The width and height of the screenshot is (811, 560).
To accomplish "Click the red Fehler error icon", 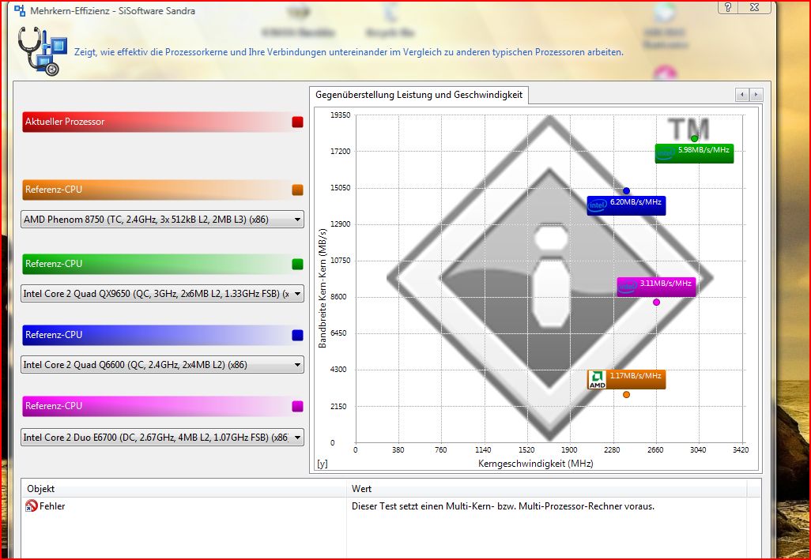I will (31, 506).
